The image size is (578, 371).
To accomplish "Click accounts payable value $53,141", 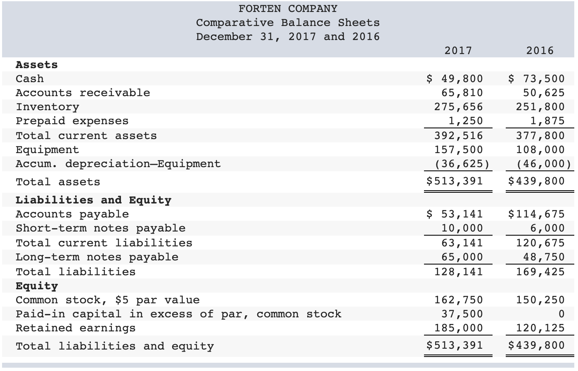I will [x=454, y=214].
